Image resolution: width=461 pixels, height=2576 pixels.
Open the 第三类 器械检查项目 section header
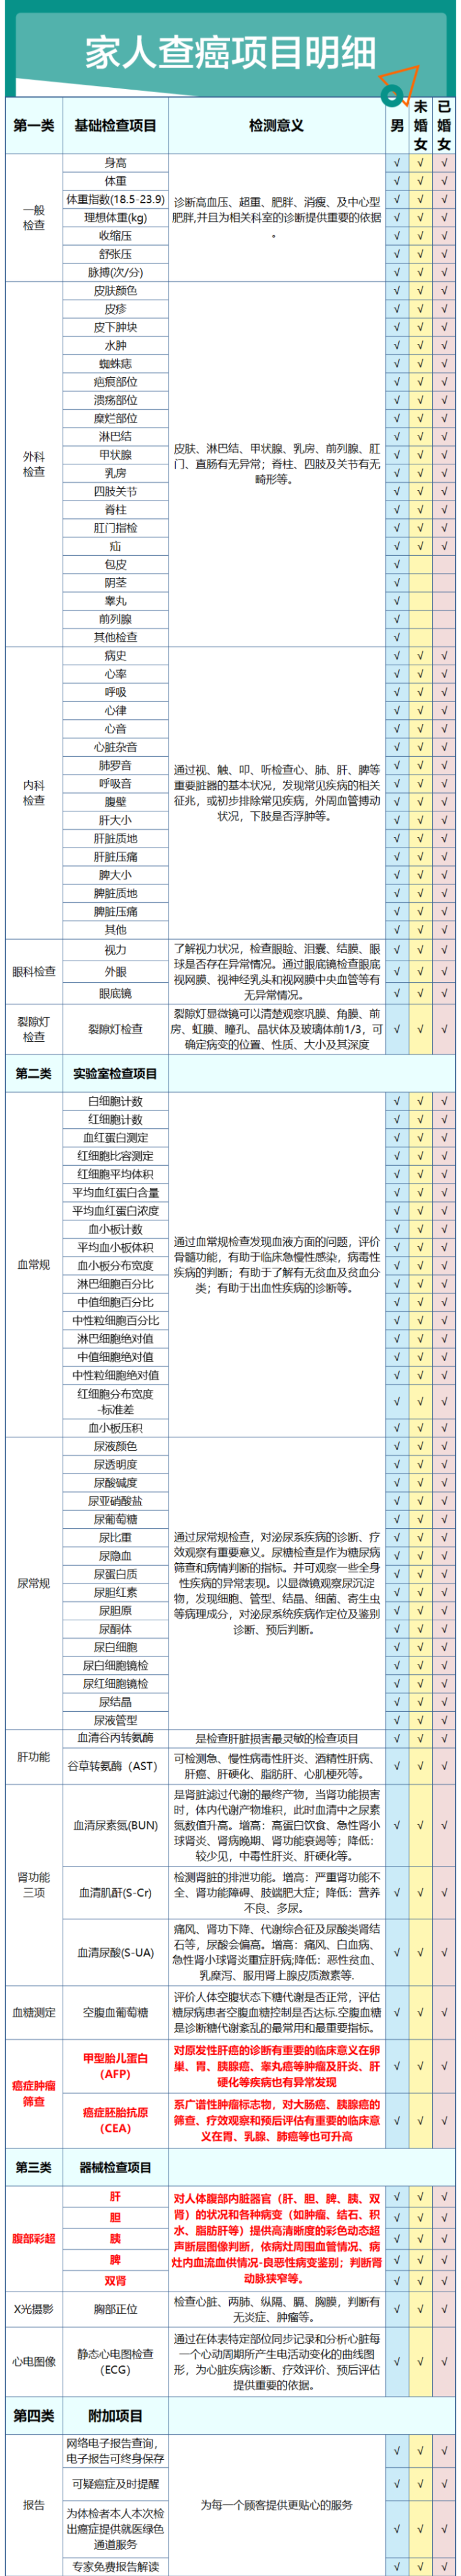(x=84, y=2167)
